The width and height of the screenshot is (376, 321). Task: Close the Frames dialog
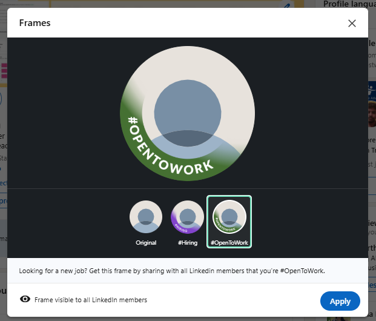(352, 23)
